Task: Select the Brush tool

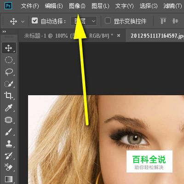Action: point(9,132)
